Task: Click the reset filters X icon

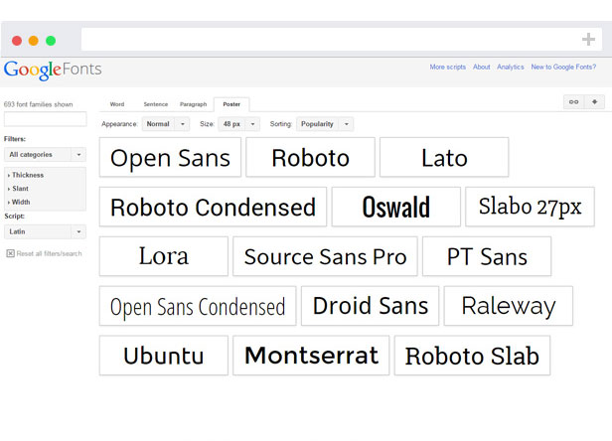Action: click(10, 253)
